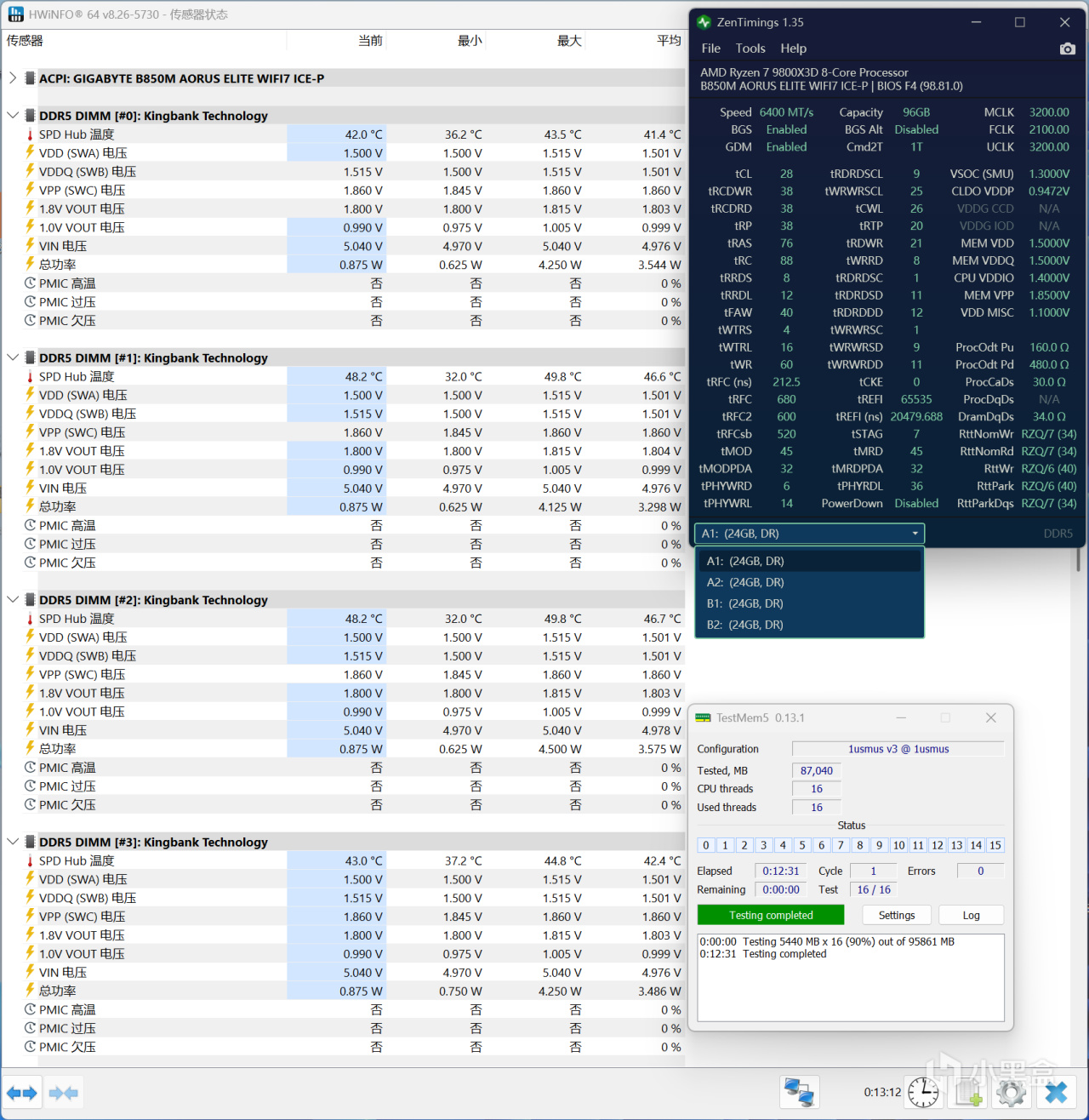This screenshot has height=1120, width=1089.
Task: Click the ZenTimings logo icon in its title bar
Action: [x=704, y=22]
